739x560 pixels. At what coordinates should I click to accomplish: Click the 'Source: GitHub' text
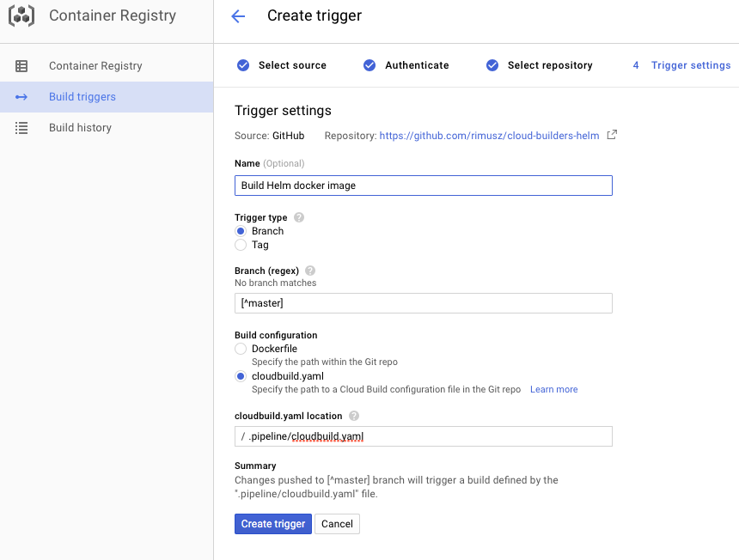(x=270, y=136)
